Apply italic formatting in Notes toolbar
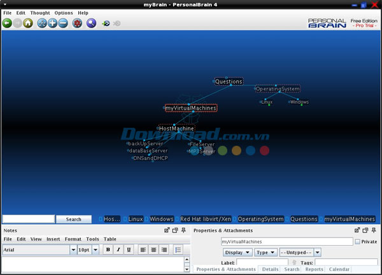382x275 pixels. [x=118, y=250]
